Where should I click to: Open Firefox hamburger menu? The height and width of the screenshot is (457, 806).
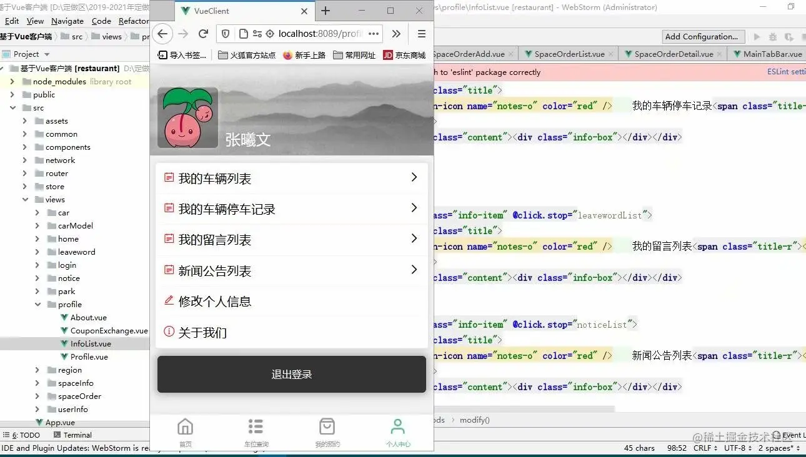tap(421, 34)
